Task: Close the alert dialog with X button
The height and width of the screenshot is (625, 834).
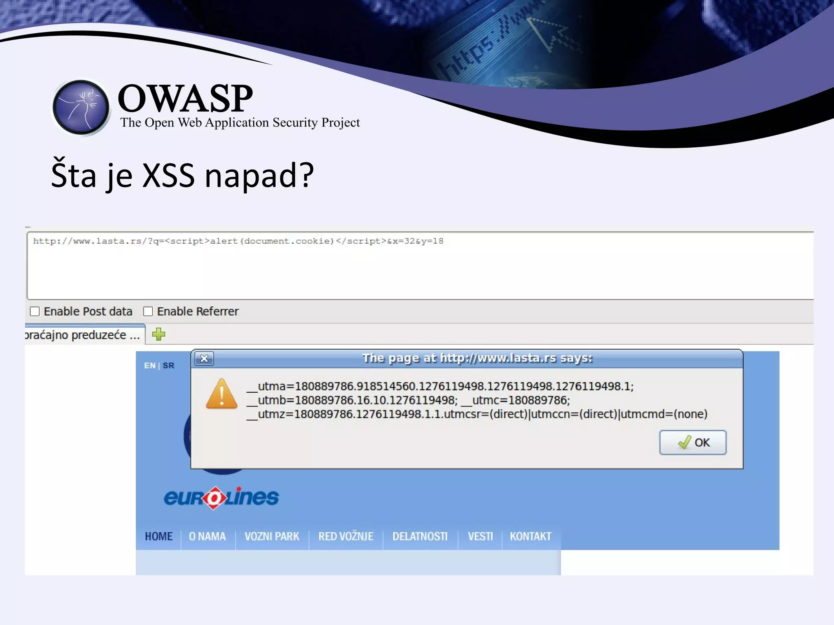Action: (x=204, y=358)
